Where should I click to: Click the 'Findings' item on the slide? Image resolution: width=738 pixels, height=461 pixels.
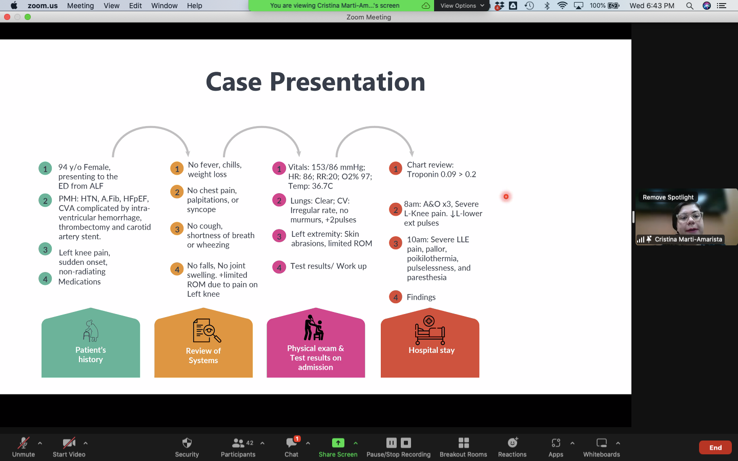(421, 297)
